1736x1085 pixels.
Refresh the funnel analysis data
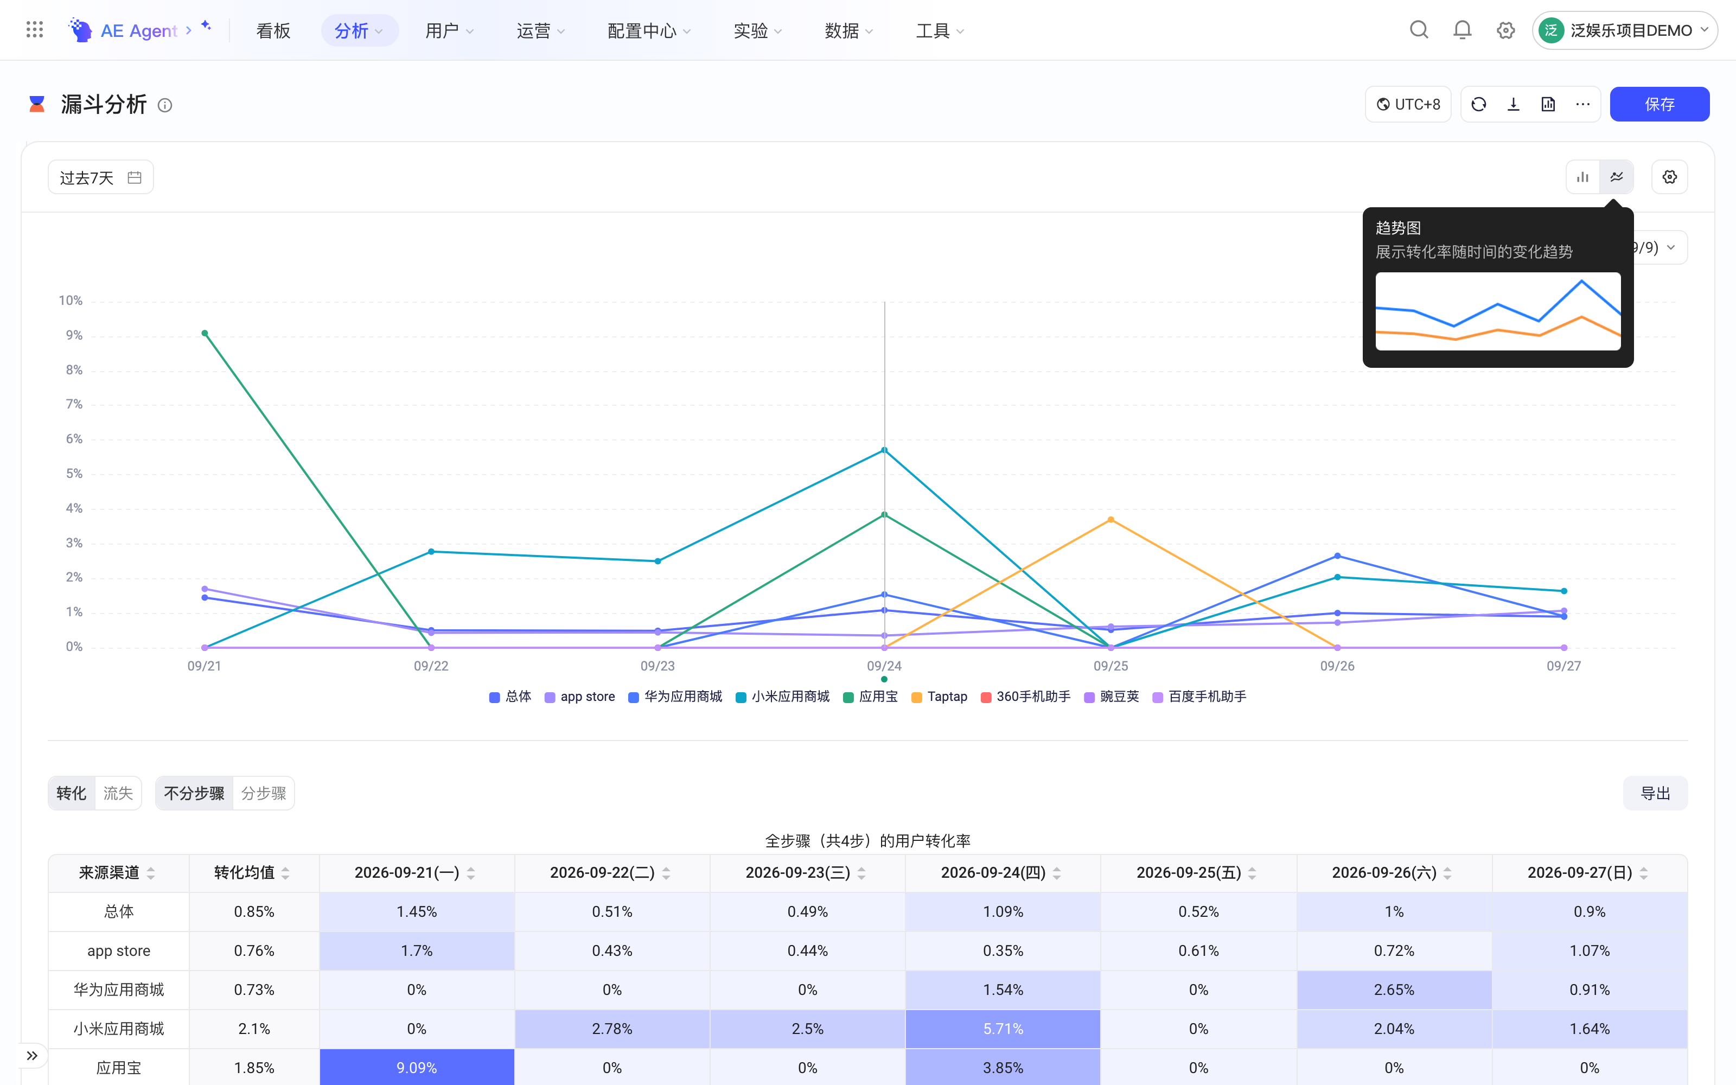[1478, 104]
